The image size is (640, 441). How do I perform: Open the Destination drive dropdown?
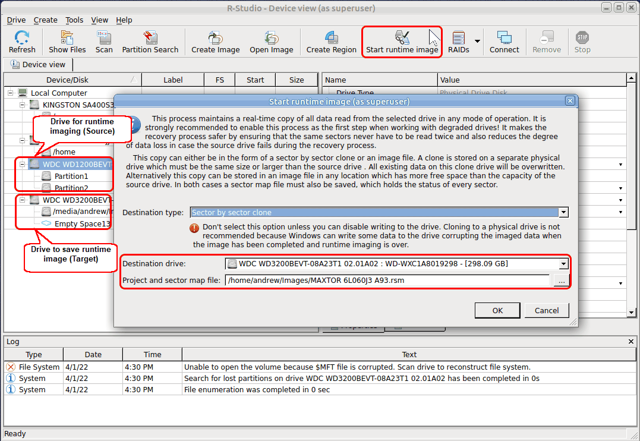pos(564,264)
